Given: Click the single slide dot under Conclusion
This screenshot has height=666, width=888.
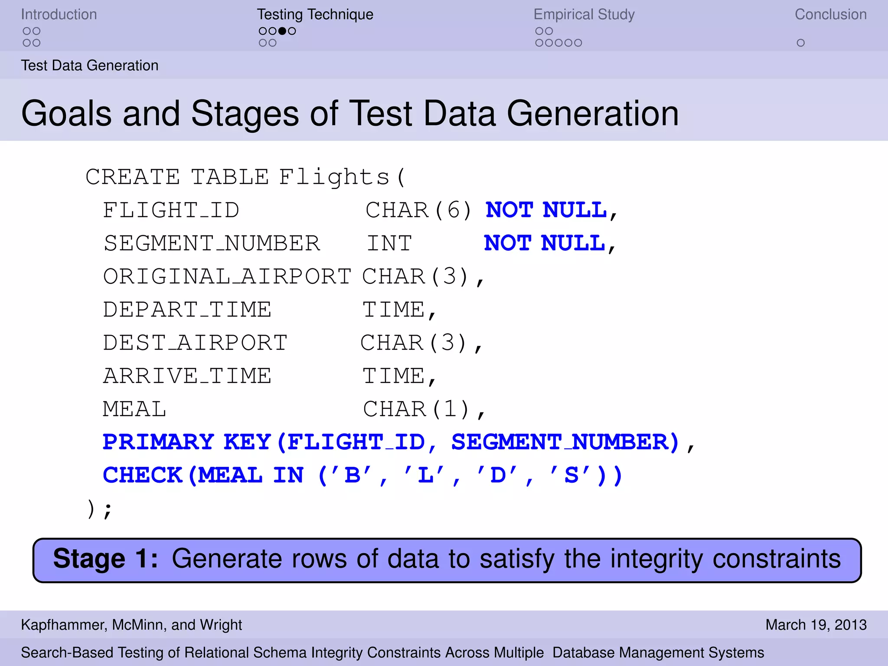Looking at the screenshot, I should (800, 43).
